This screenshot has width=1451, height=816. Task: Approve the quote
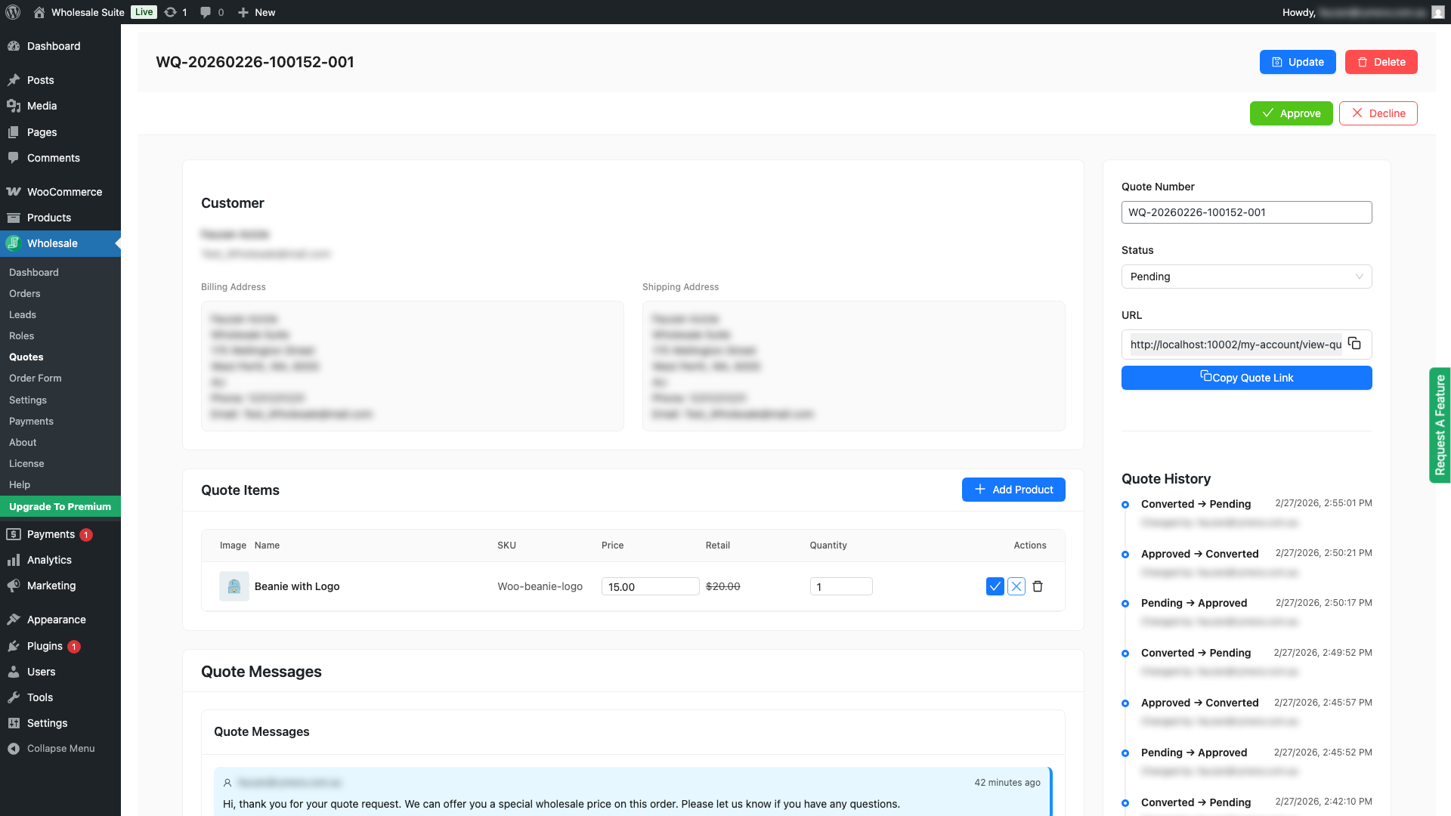pyautogui.click(x=1291, y=113)
